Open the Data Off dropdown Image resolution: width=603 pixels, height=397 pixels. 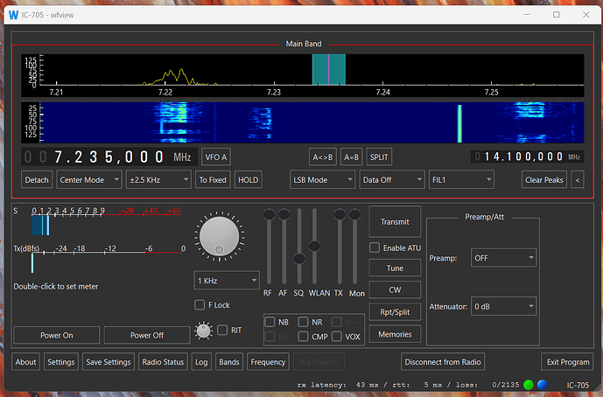[391, 180]
